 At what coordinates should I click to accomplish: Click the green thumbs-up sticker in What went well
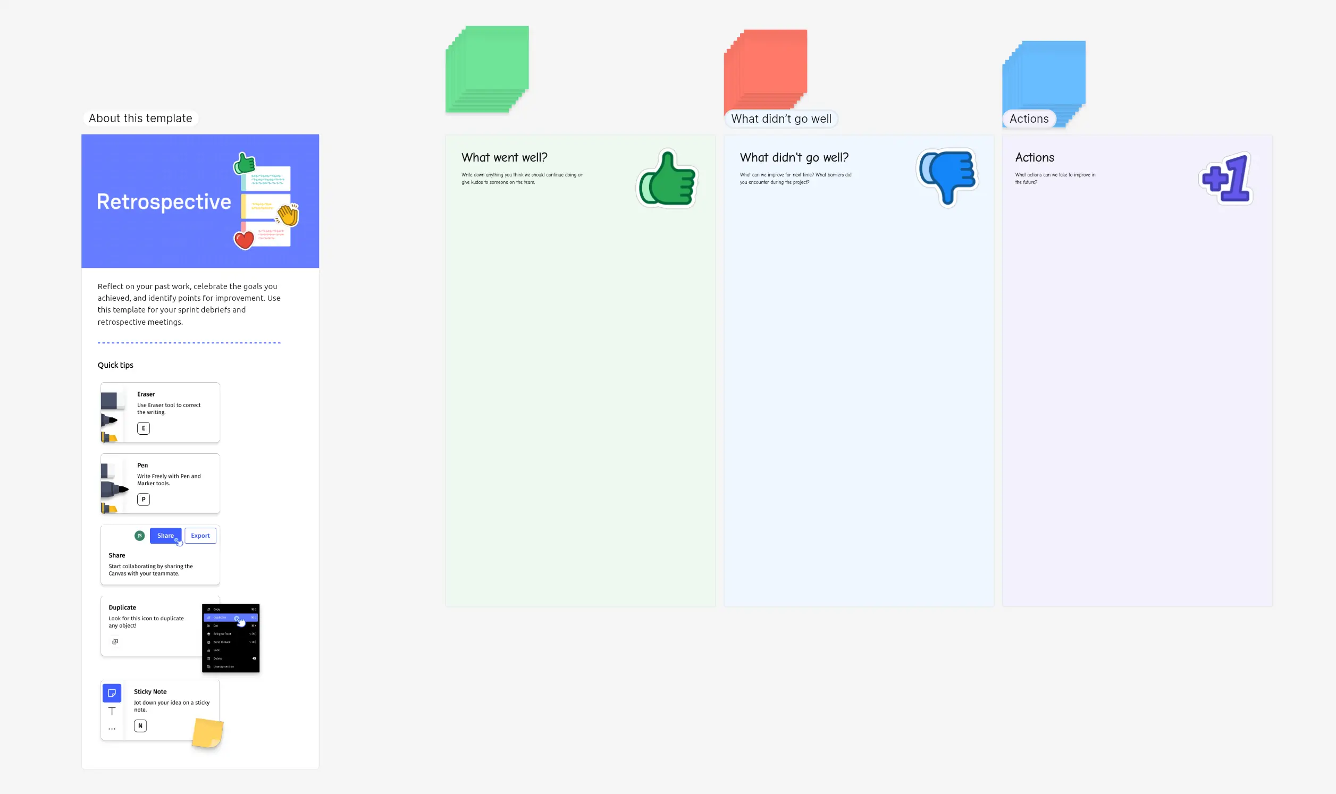667,179
